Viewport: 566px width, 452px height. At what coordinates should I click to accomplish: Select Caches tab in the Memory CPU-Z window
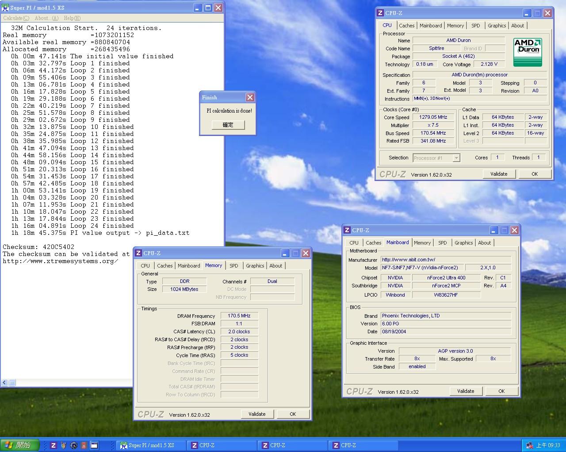coord(165,266)
